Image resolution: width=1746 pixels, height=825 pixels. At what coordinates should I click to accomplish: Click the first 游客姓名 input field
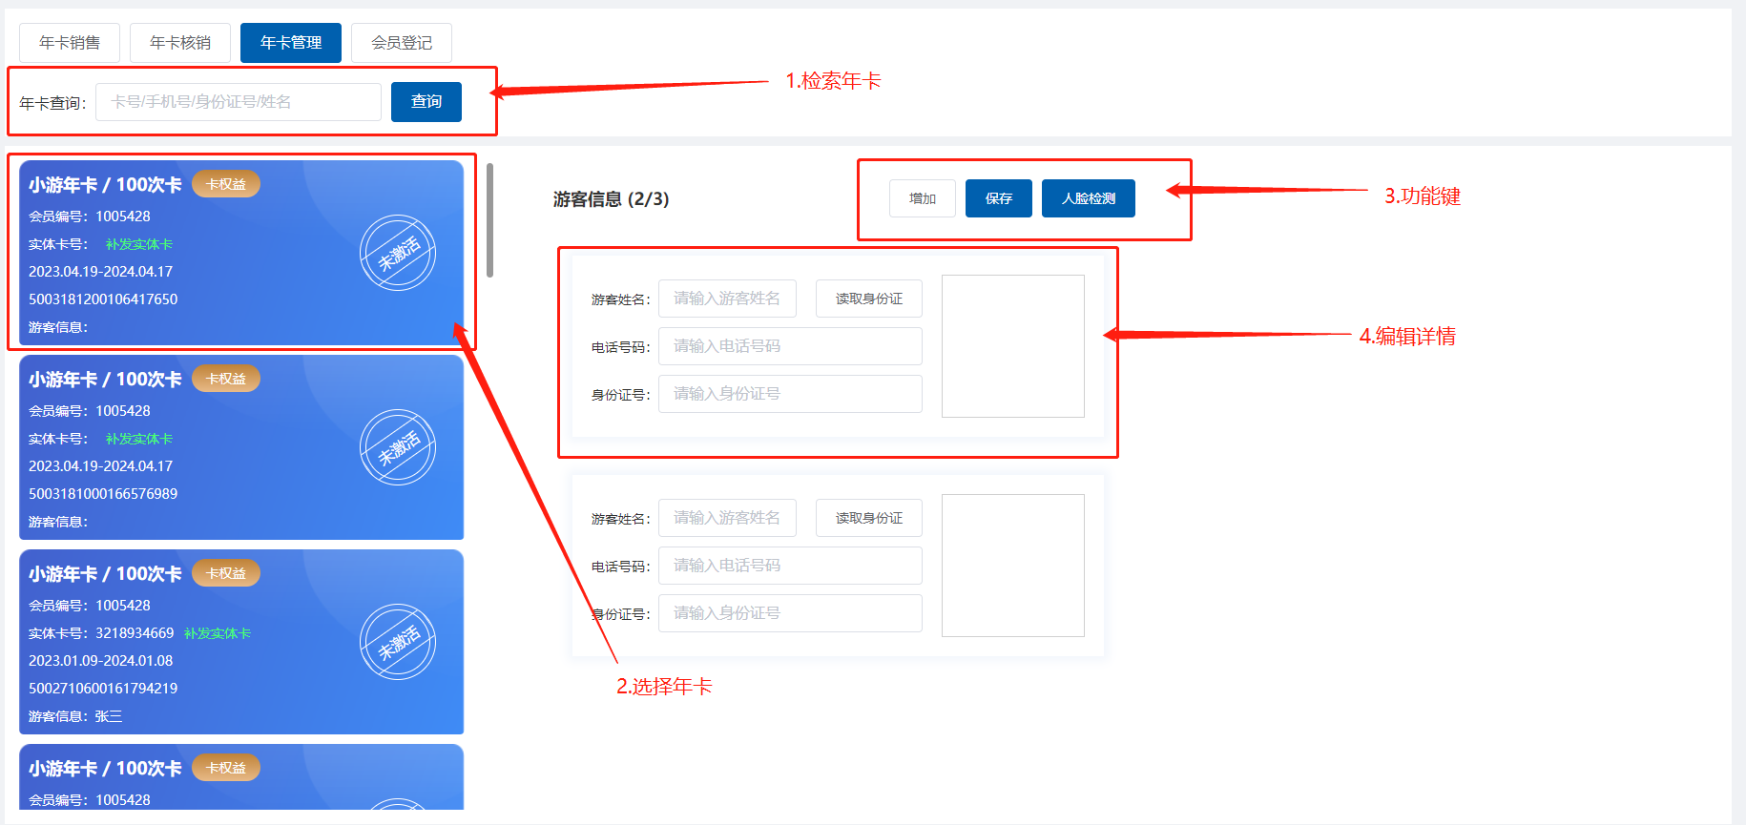(727, 299)
